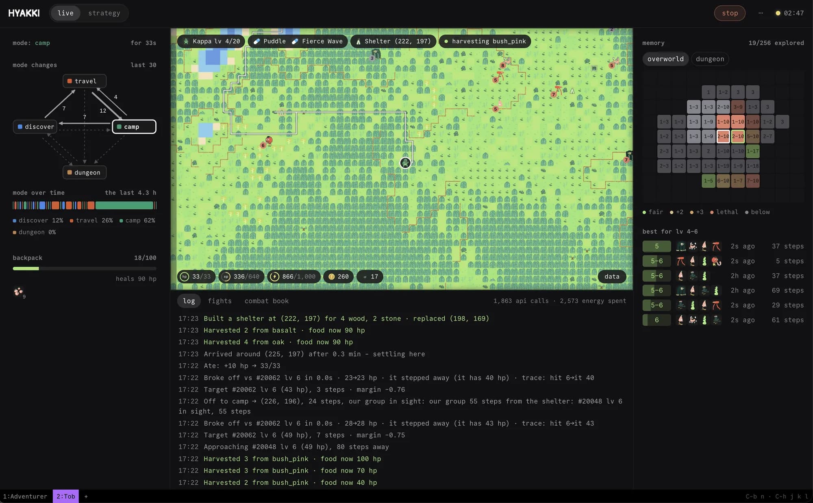Select the 5-6 row with 5 steps
Screen dimensions: 813x503
(723, 261)
